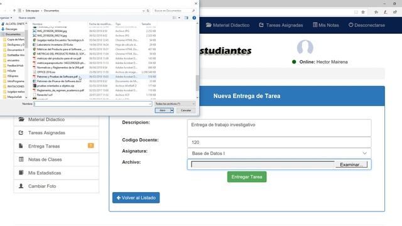Click the folder icon beside Material Didactico in sidebar
402x226 pixels.
coord(21,119)
